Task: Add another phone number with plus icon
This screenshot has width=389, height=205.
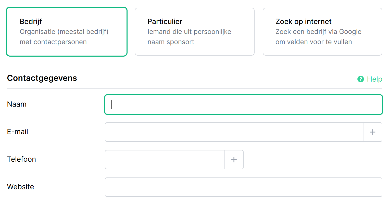Action: [234, 160]
